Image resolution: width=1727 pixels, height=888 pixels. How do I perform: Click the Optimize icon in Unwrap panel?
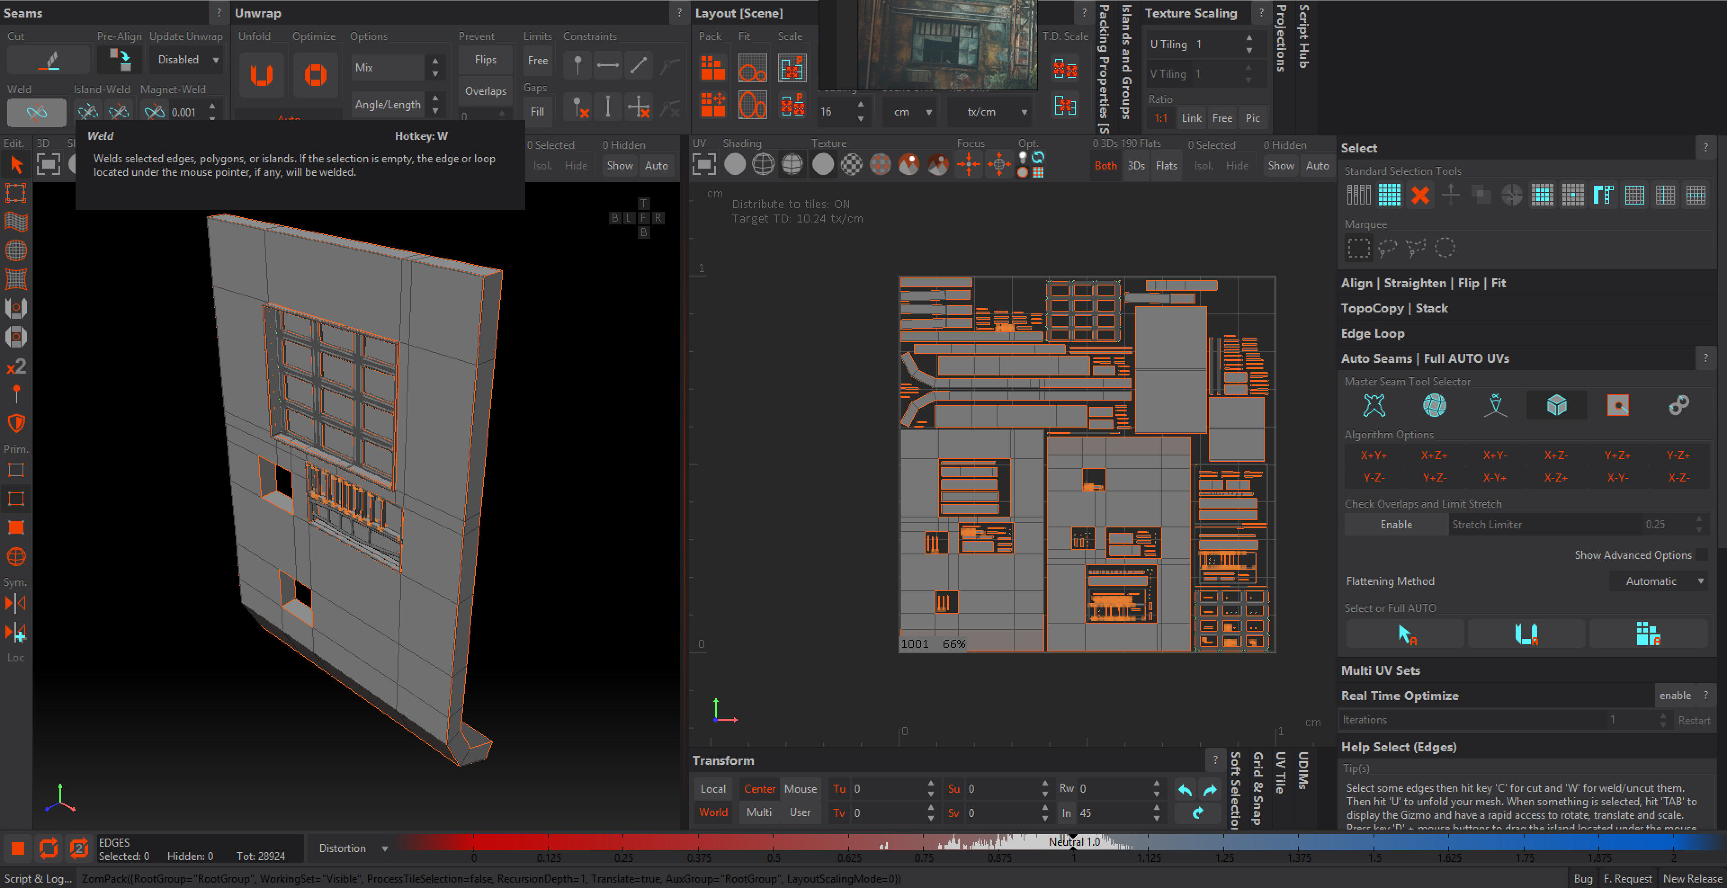click(315, 74)
